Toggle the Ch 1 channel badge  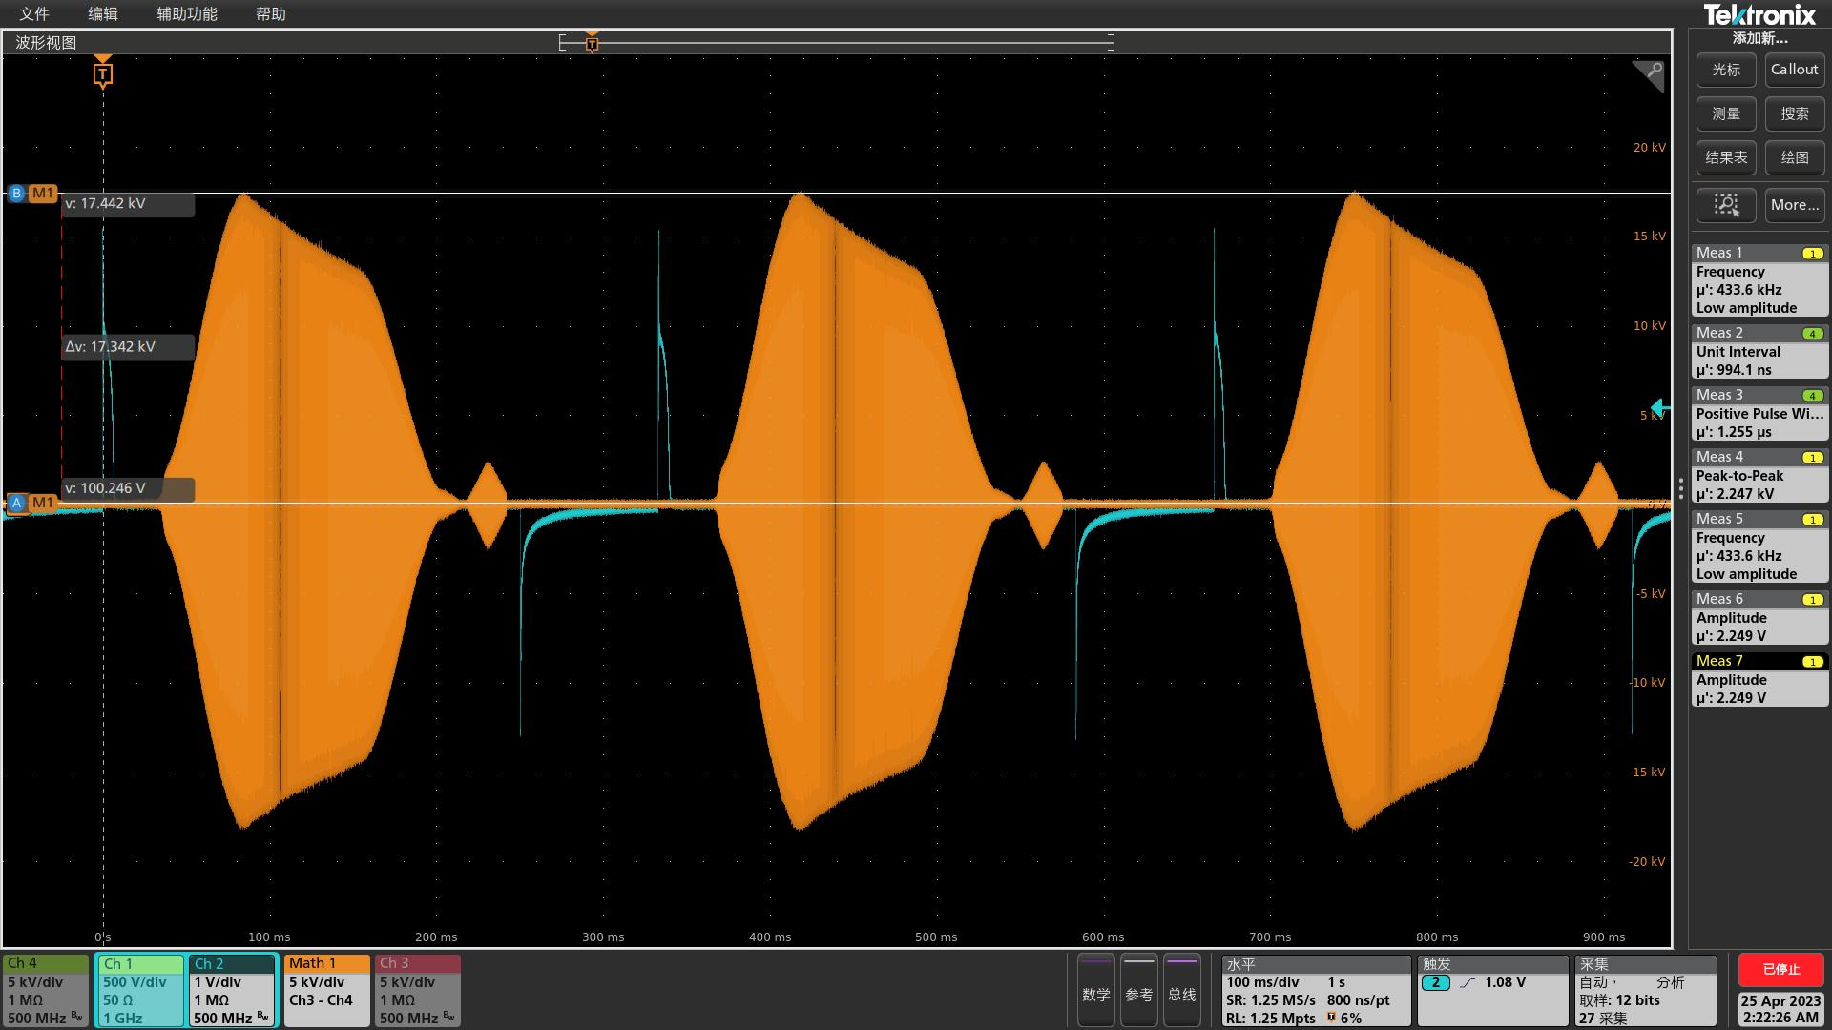tap(139, 991)
